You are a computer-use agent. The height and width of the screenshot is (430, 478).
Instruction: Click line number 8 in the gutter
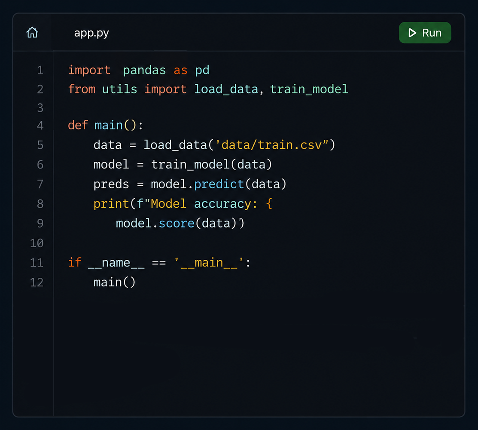point(40,203)
